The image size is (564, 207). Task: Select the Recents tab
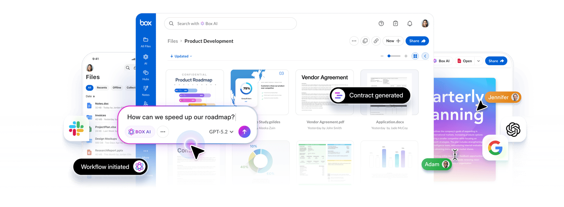pos(102,88)
